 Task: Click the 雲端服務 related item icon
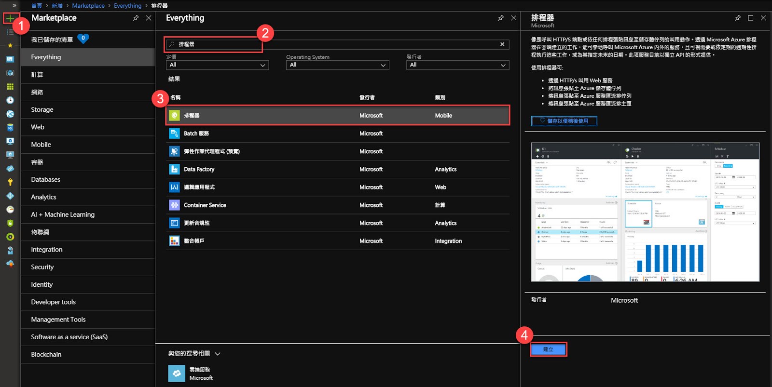[x=177, y=374]
